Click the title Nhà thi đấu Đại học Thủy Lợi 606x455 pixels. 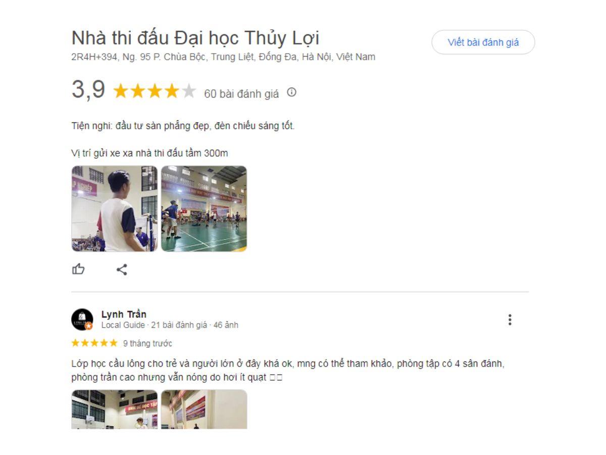(195, 38)
